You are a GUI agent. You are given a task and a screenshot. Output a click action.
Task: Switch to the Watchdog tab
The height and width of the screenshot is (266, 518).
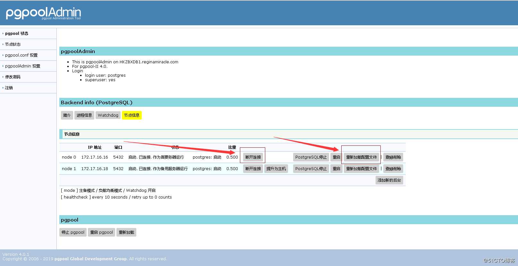tap(108, 115)
